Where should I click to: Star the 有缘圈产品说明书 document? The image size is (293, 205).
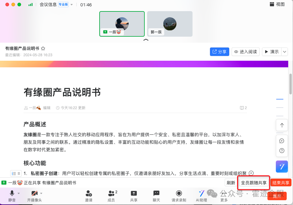tap(43, 48)
